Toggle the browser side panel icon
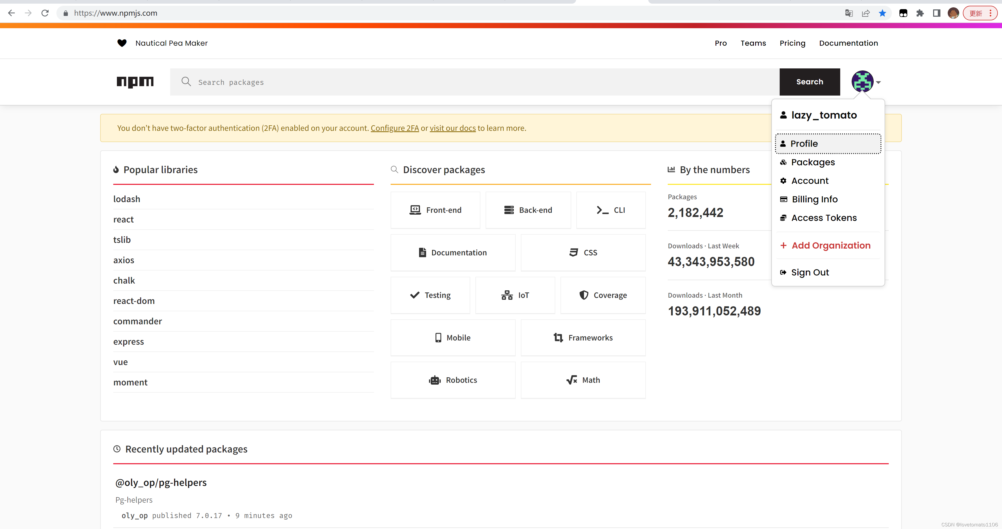The width and height of the screenshot is (1002, 529). click(937, 13)
